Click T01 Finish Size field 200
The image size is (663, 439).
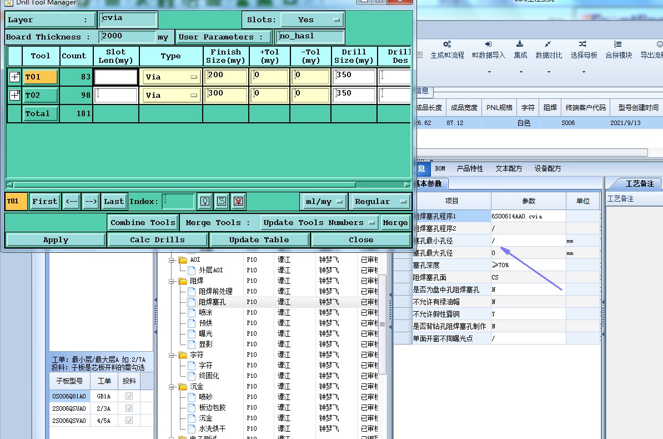(226, 77)
